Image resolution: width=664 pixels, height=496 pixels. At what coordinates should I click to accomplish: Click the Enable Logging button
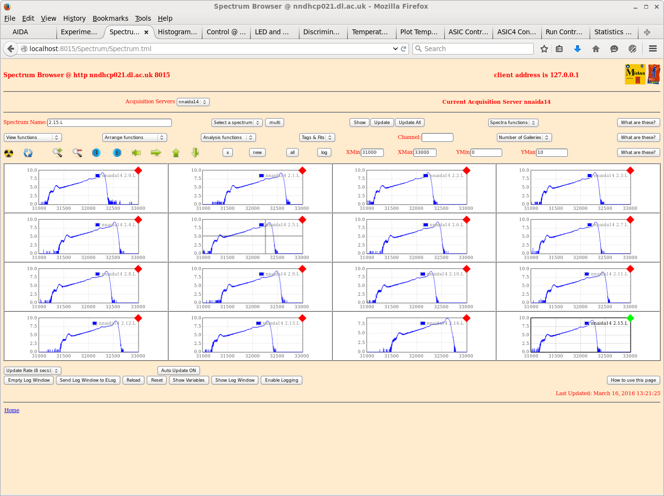282,380
